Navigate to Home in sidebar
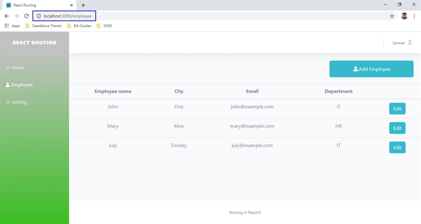The height and width of the screenshot is (224, 421). point(15,67)
